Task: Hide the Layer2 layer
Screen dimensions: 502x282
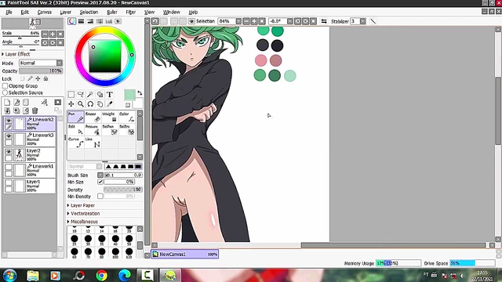Action: (9, 151)
